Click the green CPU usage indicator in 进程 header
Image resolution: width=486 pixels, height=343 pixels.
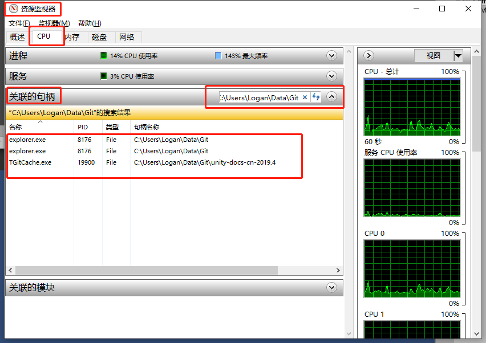104,56
